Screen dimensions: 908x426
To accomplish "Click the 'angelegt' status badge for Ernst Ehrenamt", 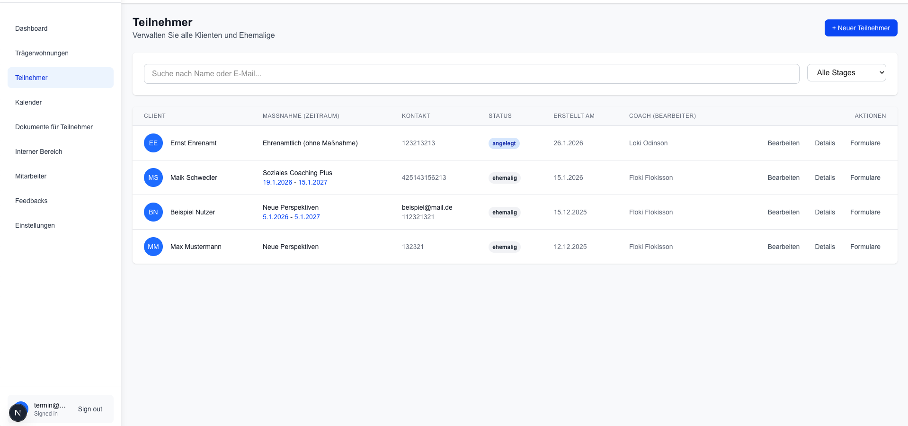I will 504,143.
